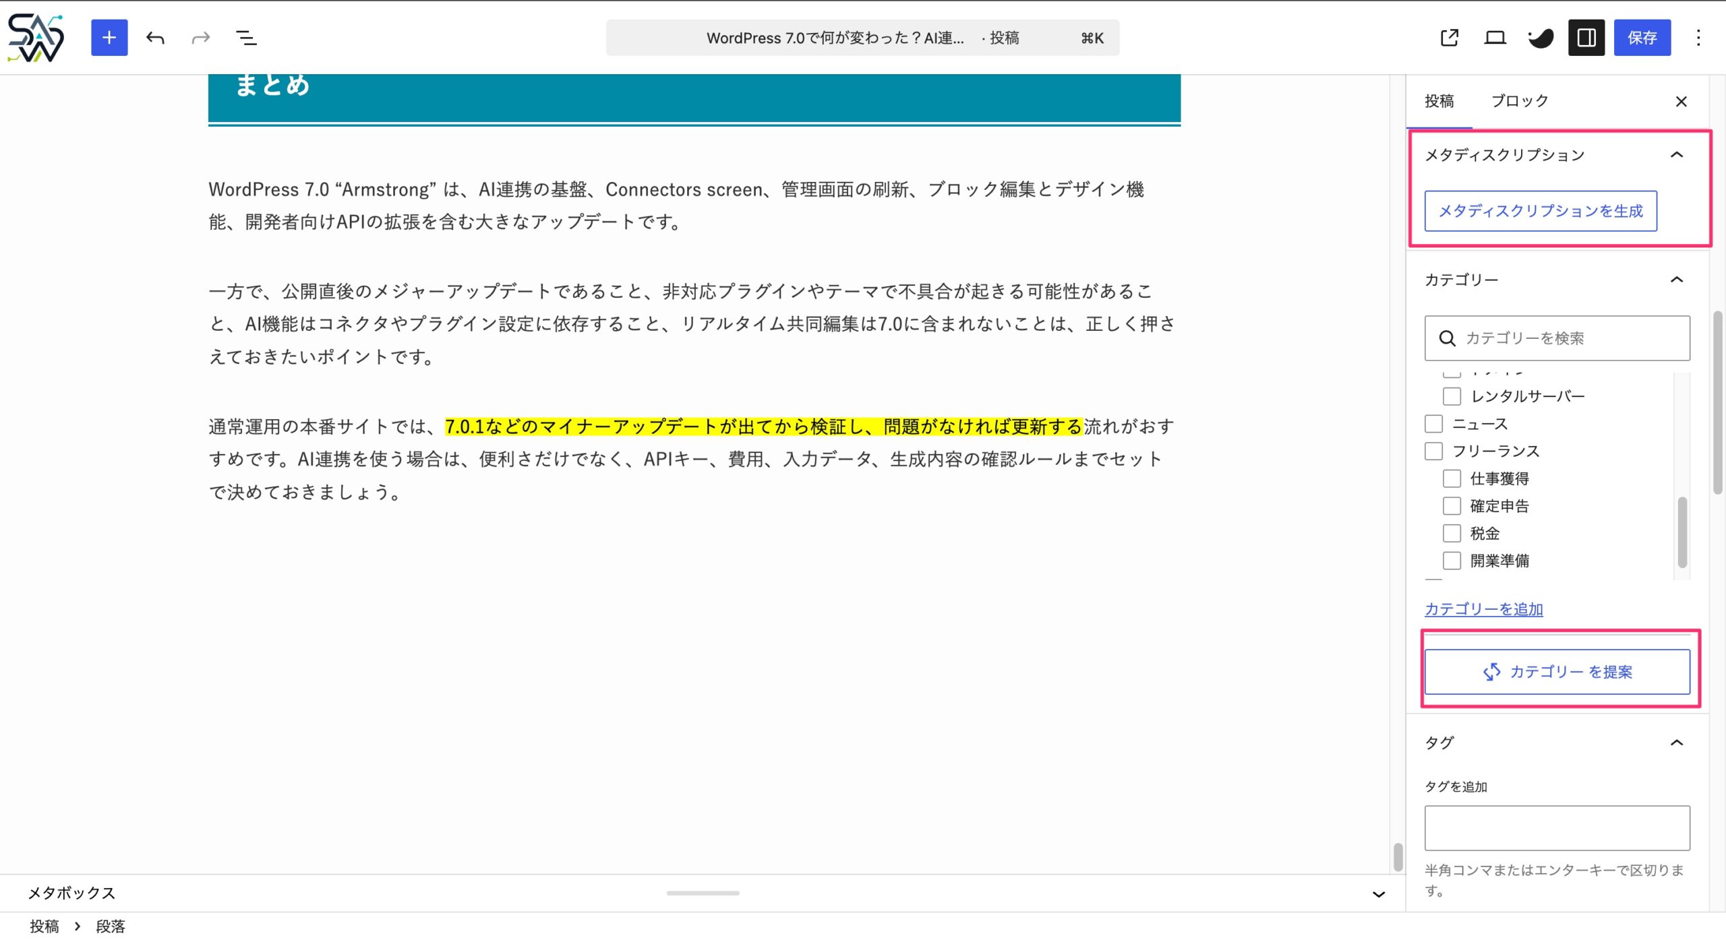Toggle the settings sidebar panel icon

click(x=1586, y=38)
